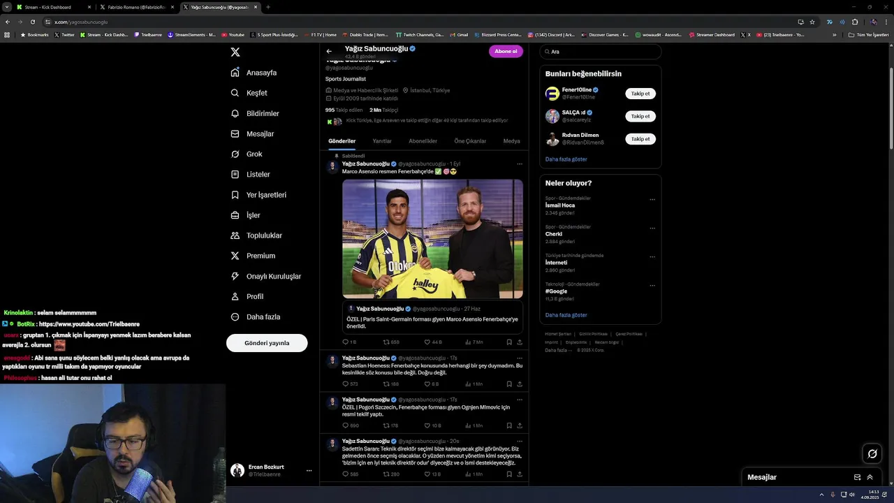894x503 pixels.
Task: Click Abone ol subscribe button
Action: coord(506,51)
